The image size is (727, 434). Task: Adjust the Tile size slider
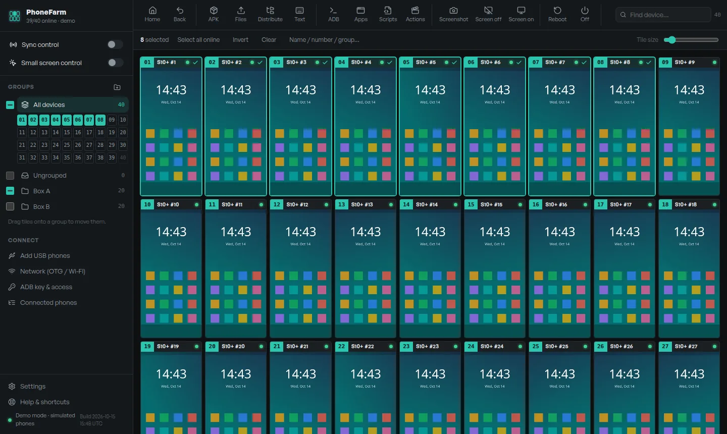coord(691,40)
